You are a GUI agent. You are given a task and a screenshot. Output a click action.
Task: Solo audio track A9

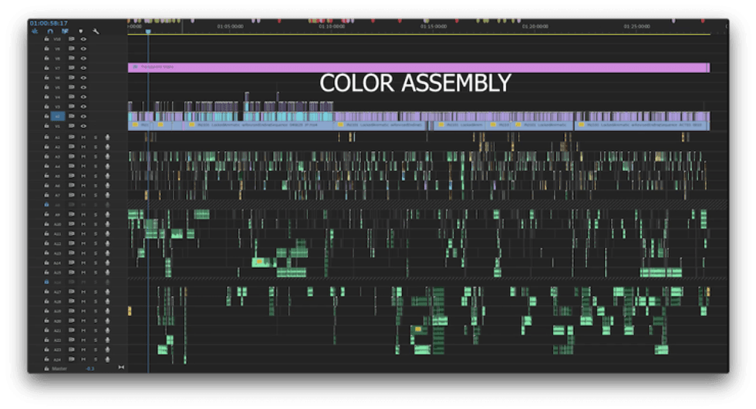96,215
